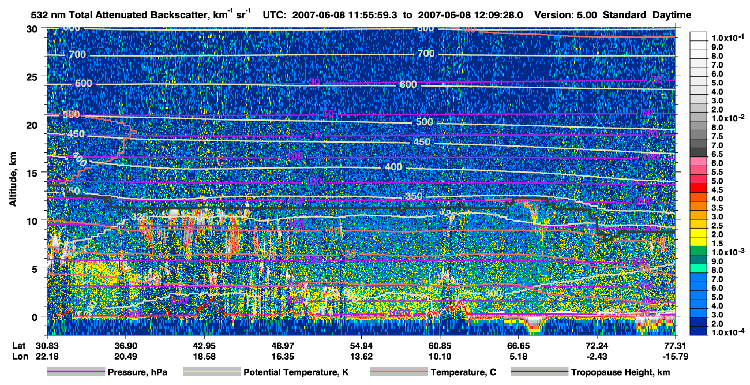
Task: Click the 'Tropopause Height, km' legend label
Action: [x=621, y=373]
